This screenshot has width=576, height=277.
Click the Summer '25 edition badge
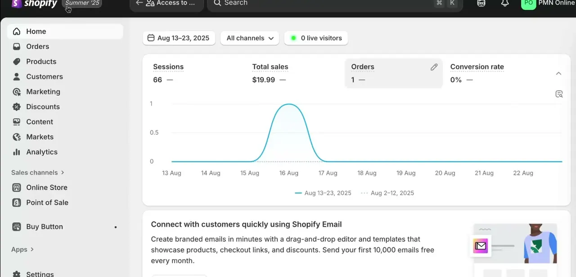tap(82, 3)
